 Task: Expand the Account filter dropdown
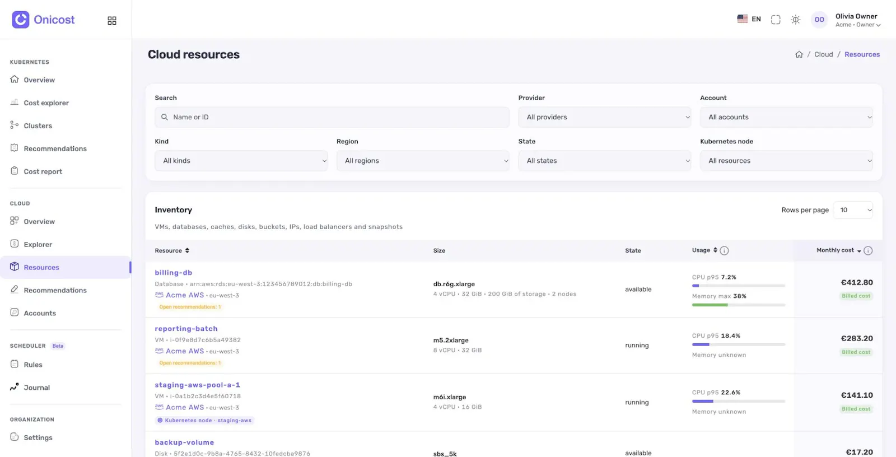[x=786, y=118]
